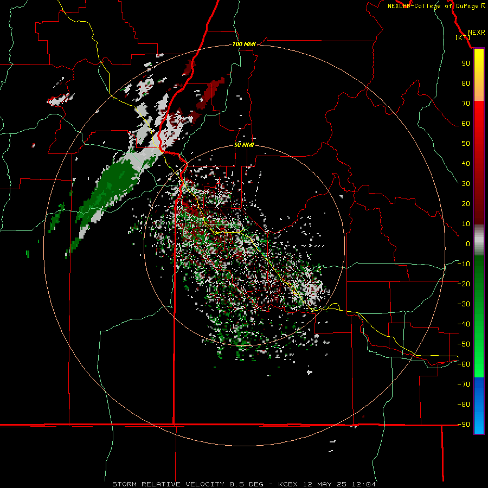488x488 pixels.
Task: Click the 80 value on velocity scale
Action: (x=466, y=83)
